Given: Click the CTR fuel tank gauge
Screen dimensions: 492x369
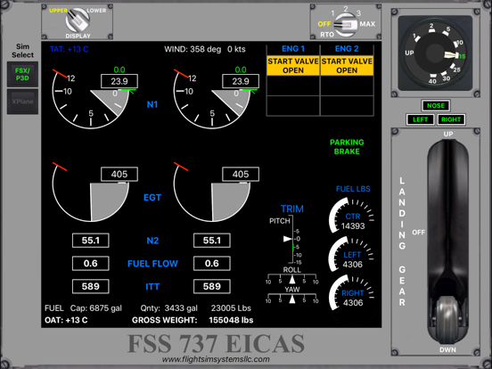Looking at the screenshot, I should pyautogui.click(x=351, y=217).
